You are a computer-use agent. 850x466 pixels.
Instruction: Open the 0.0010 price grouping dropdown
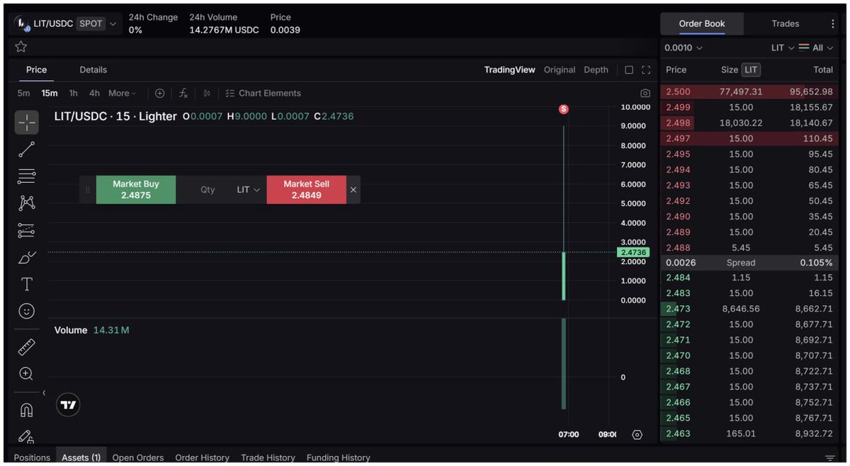click(x=684, y=48)
